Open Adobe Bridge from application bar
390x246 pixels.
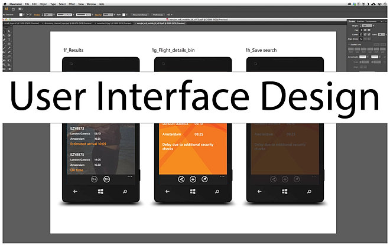pos(13,9)
